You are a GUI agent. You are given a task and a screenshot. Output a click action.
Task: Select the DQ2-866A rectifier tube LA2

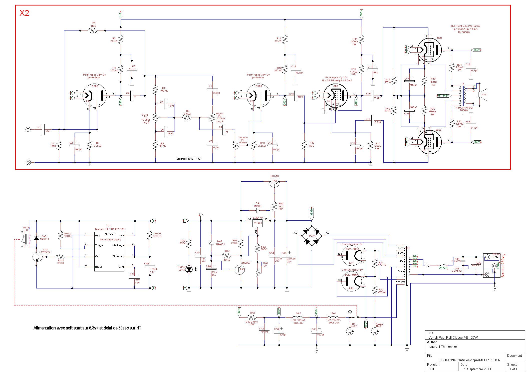coord(352,281)
